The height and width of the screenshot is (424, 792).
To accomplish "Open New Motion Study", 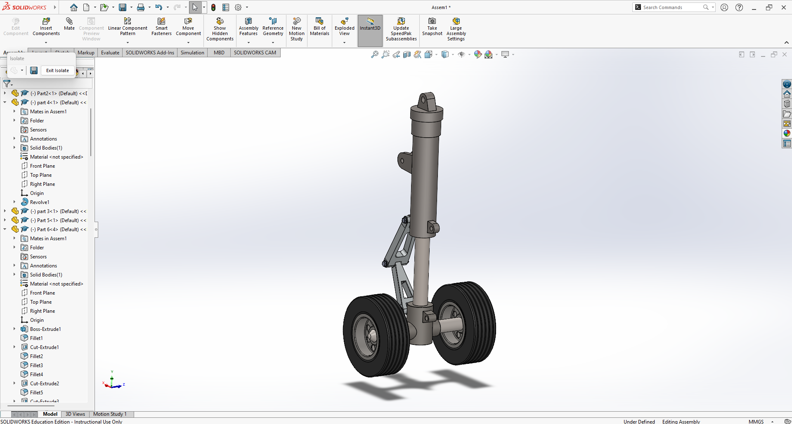I will (296, 21).
